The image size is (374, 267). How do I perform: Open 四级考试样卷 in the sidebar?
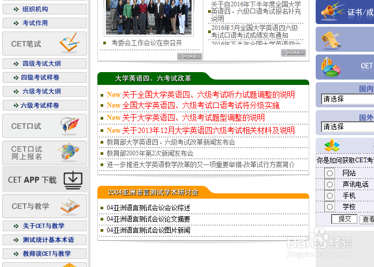tap(44, 77)
